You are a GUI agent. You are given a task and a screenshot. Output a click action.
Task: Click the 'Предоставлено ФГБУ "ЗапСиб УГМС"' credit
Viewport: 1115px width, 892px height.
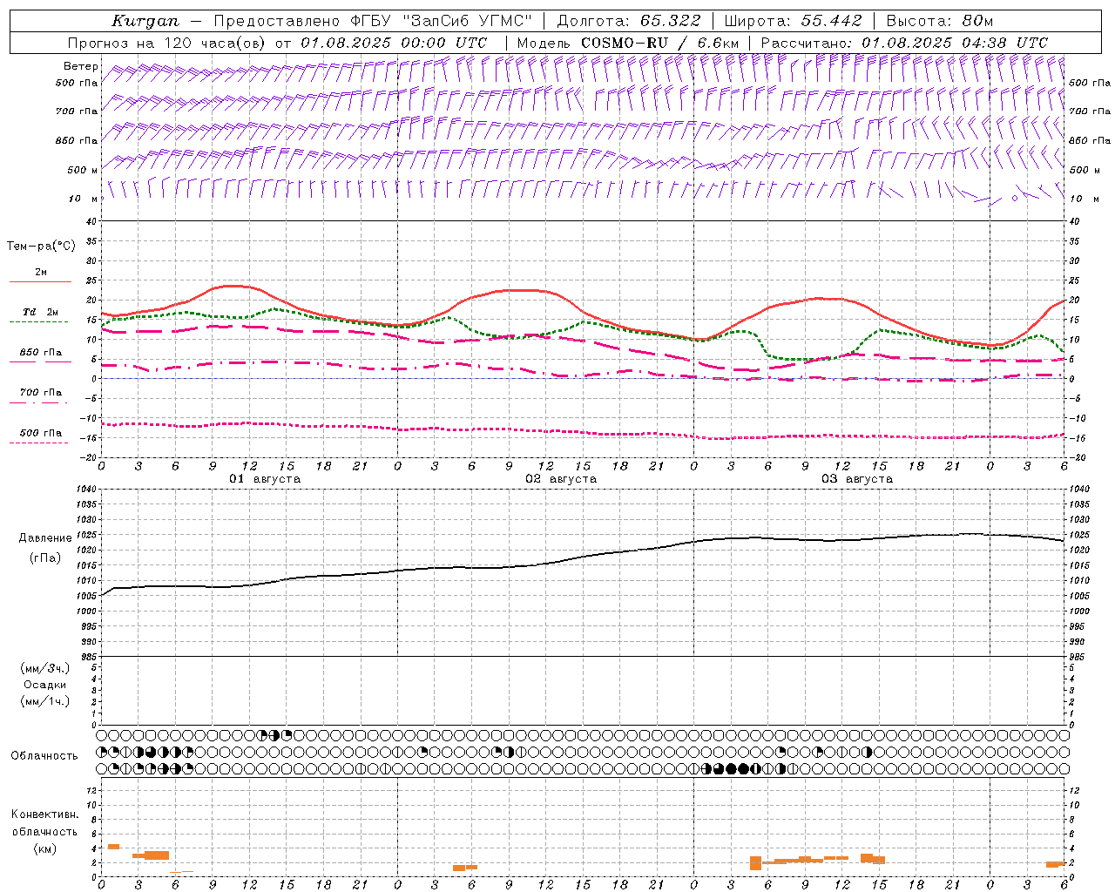click(373, 21)
